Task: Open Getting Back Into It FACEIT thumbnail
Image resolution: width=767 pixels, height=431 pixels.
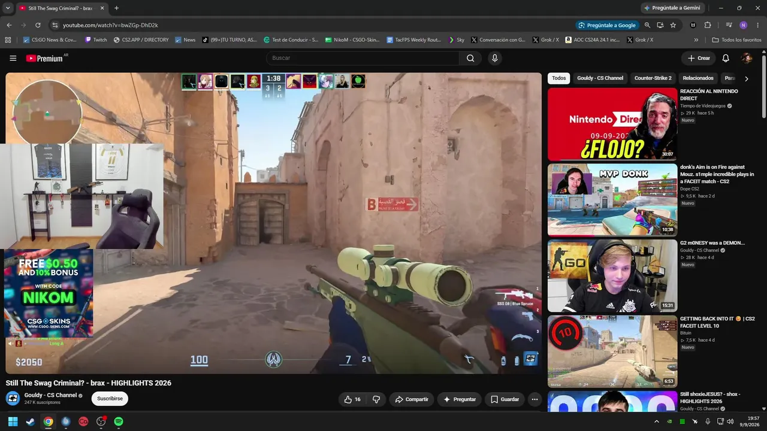Action: (612, 351)
